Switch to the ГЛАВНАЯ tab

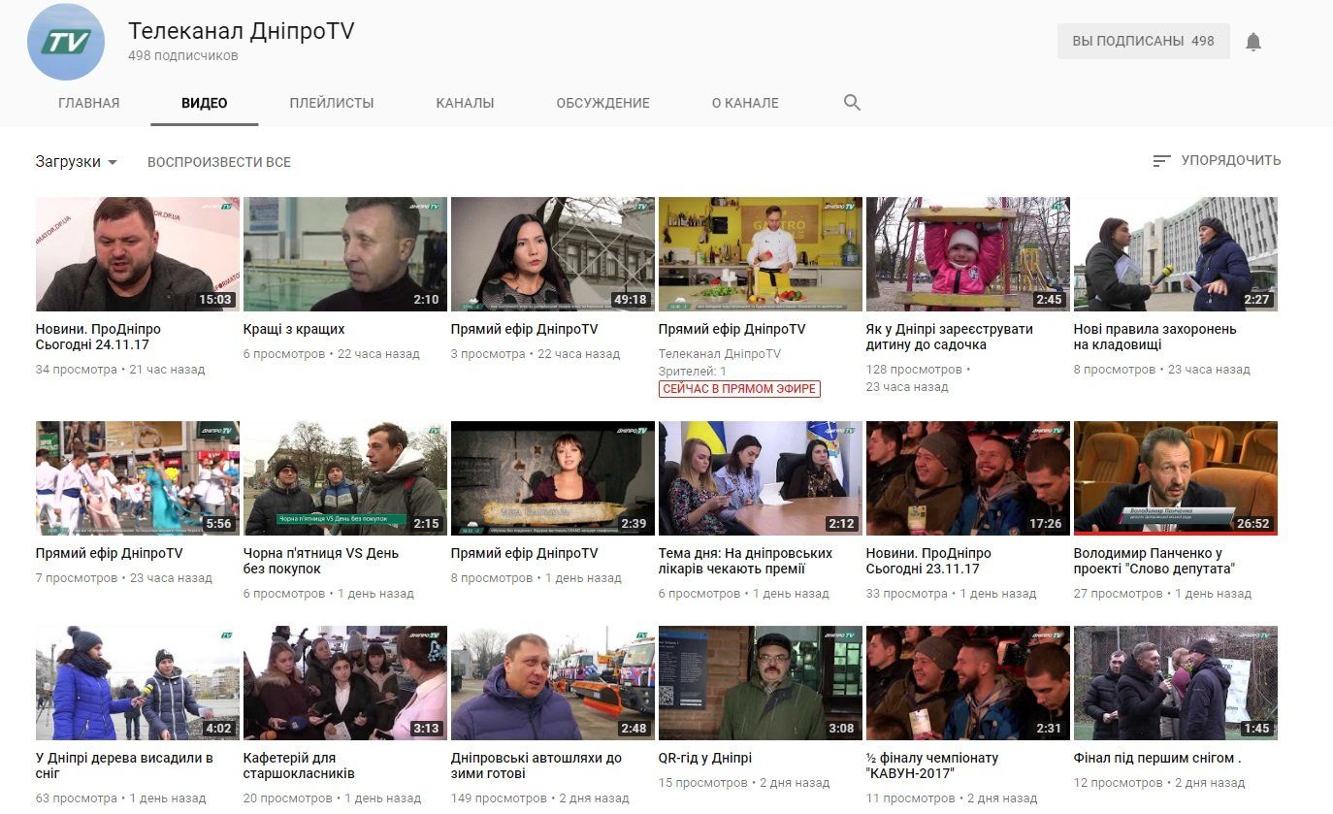pyautogui.click(x=88, y=103)
